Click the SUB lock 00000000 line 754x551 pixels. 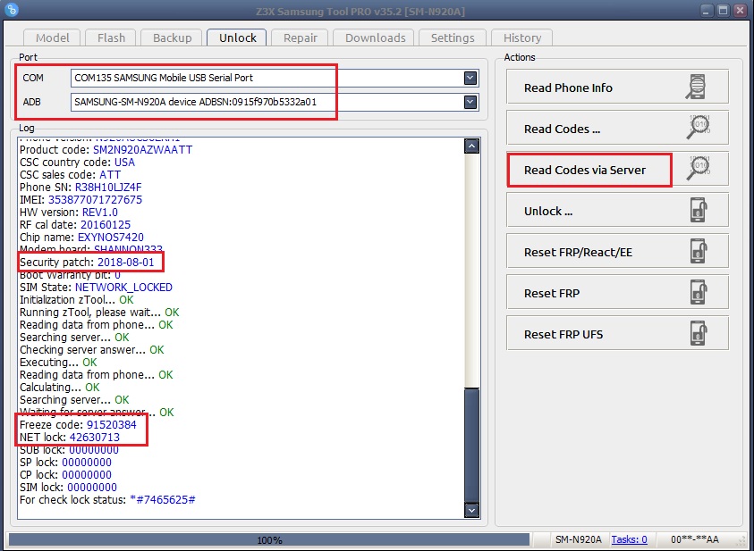(69, 450)
